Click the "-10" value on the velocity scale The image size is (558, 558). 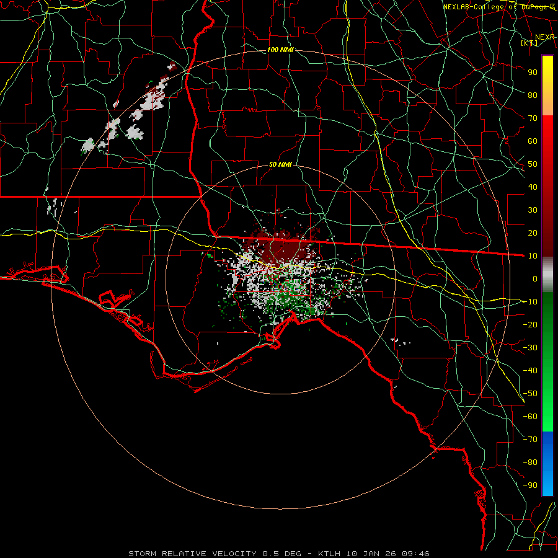click(x=530, y=302)
